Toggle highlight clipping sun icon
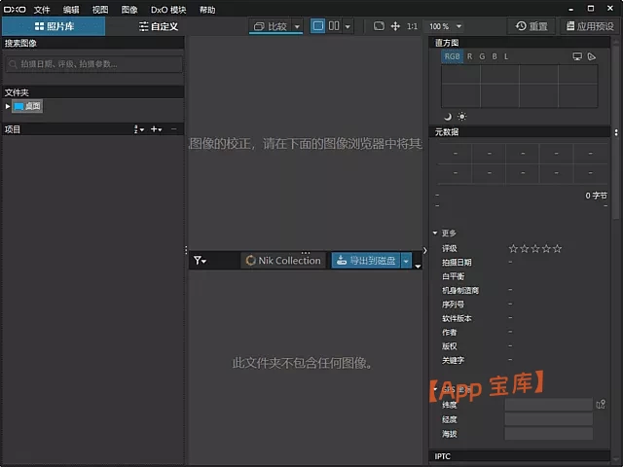623x467 pixels. tap(461, 117)
